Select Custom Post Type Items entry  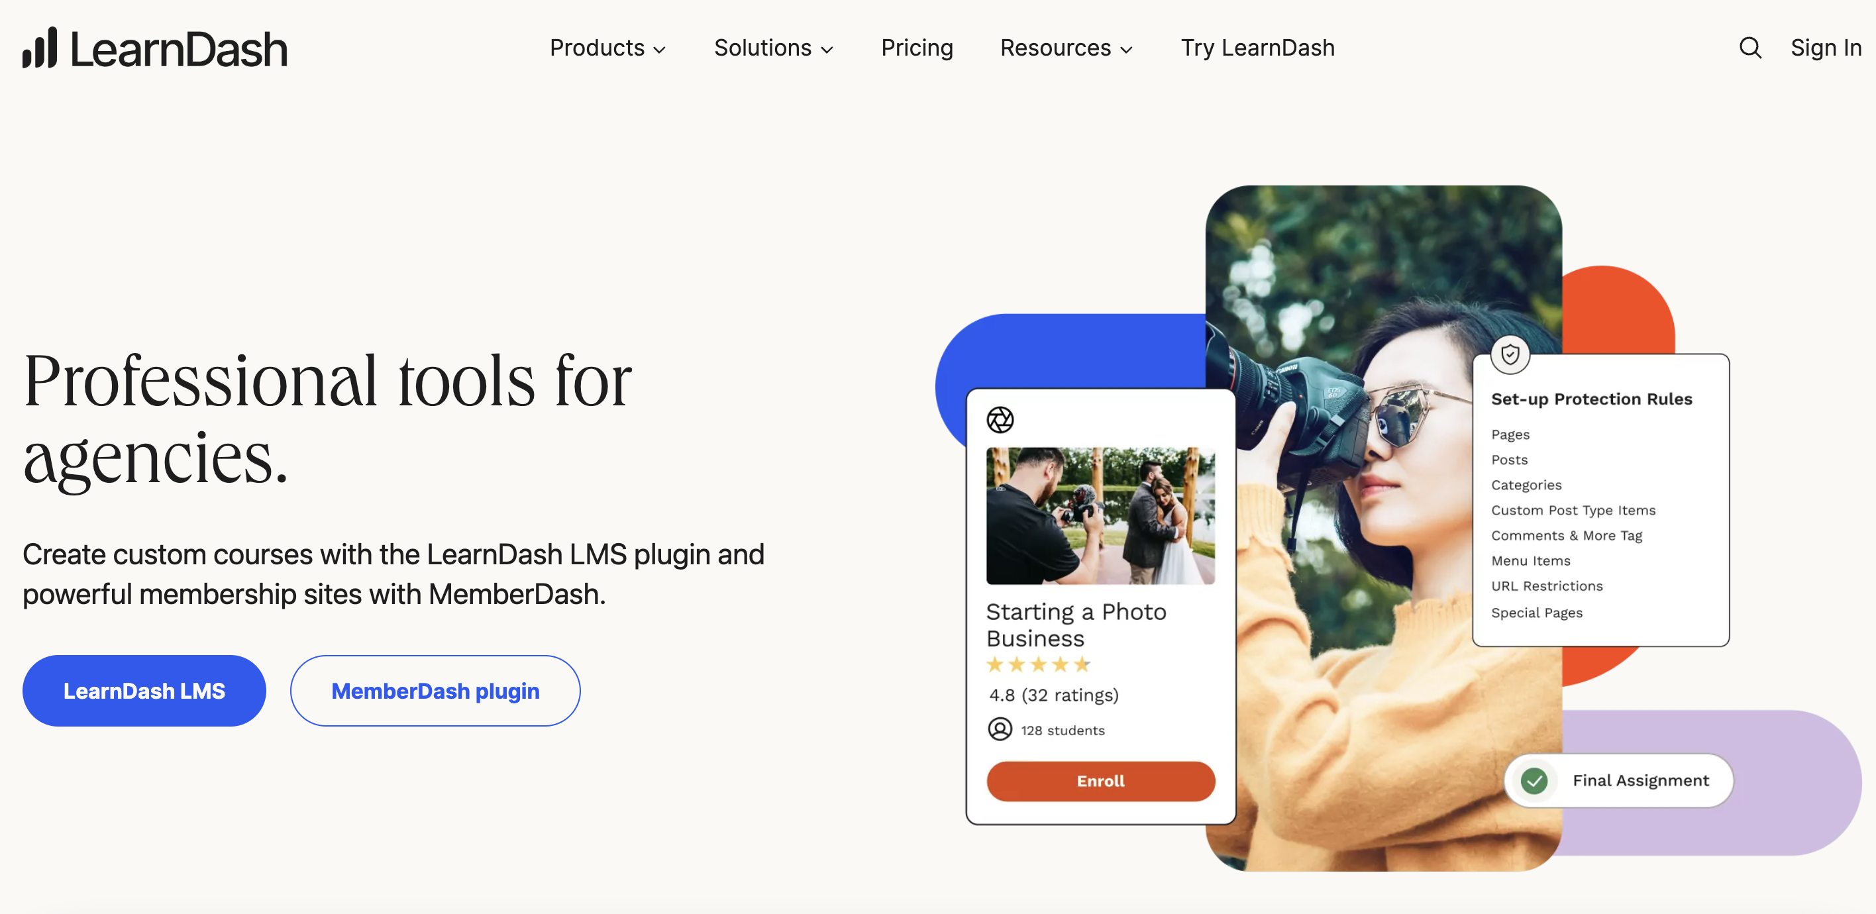[x=1573, y=511]
